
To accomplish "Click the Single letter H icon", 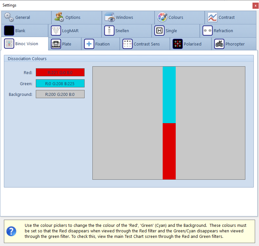I will pyautogui.click(x=159, y=31).
